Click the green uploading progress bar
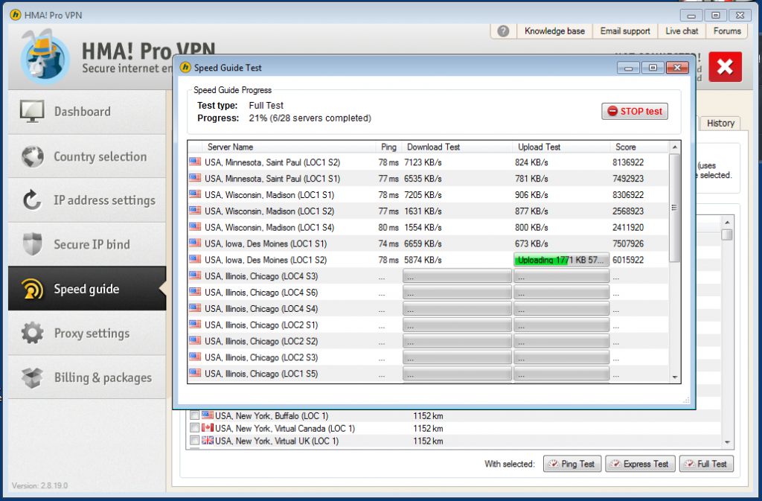 click(561, 260)
